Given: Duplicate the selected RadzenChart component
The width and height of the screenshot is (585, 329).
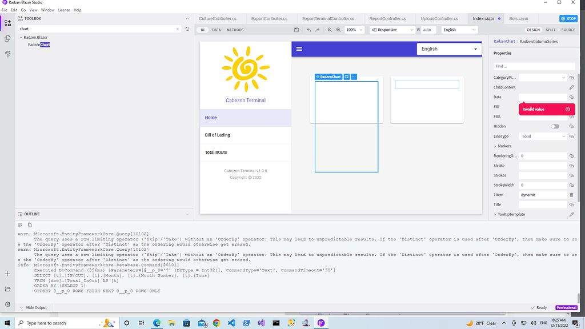Looking at the screenshot, I should [x=346, y=77].
